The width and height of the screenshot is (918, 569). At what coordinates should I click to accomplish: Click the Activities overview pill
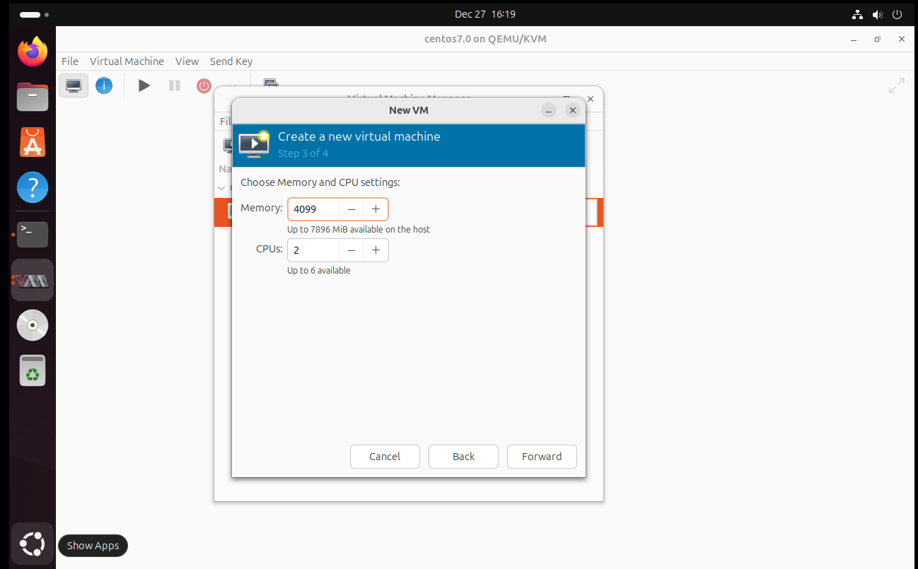tap(34, 14)
